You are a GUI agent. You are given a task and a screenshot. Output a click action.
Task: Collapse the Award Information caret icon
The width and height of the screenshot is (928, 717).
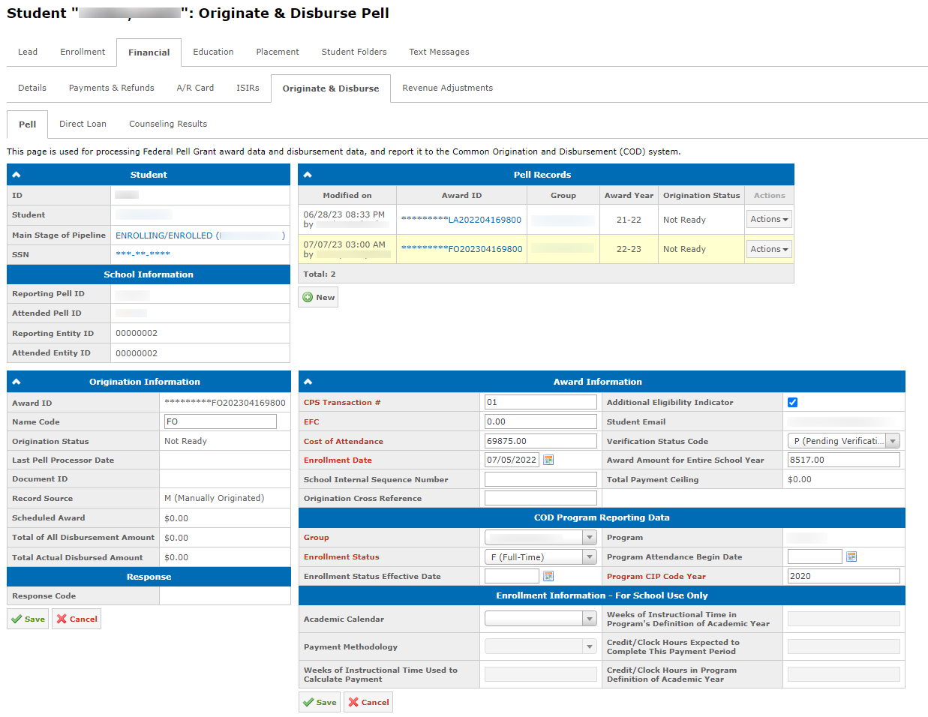tap(308, 382)
